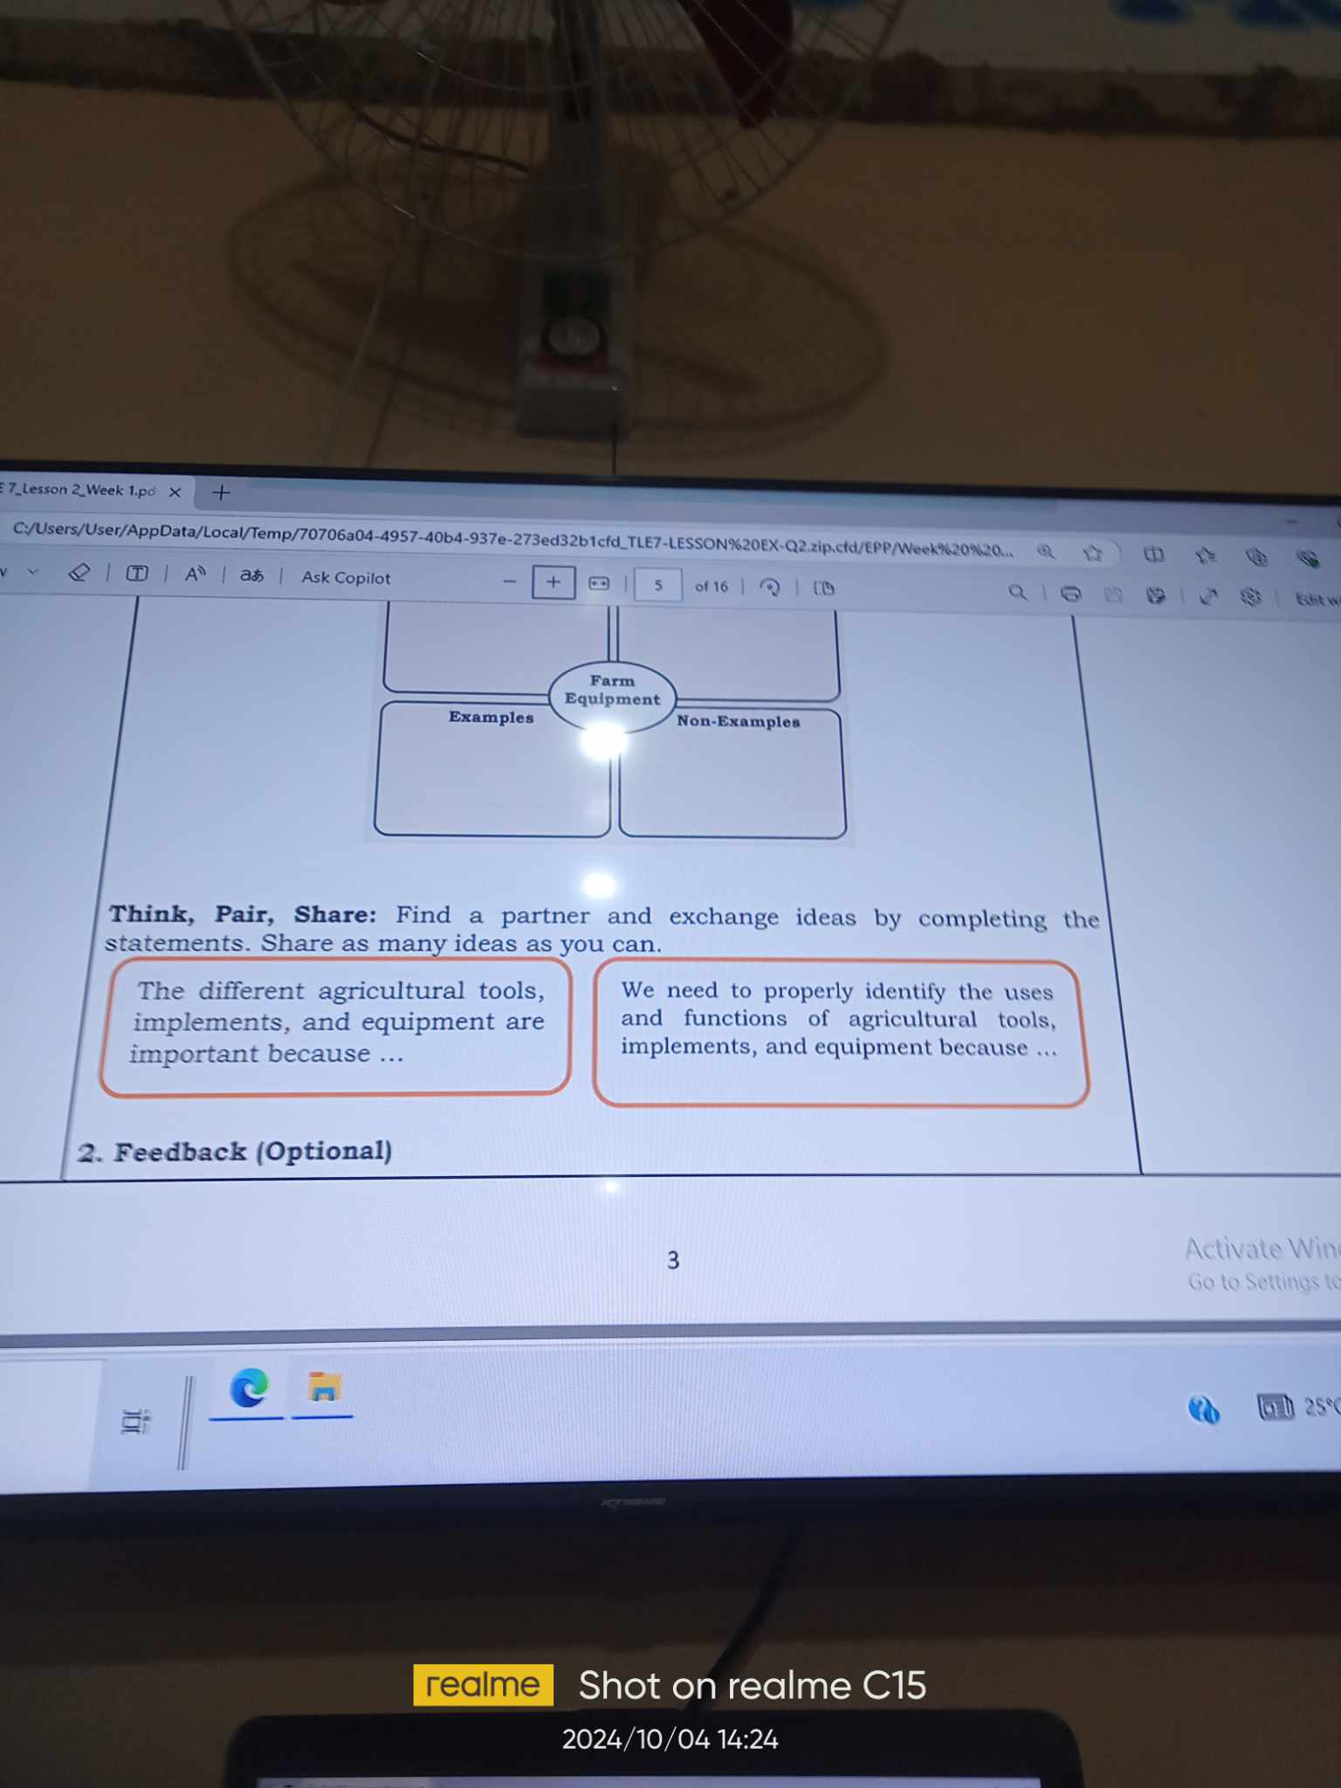Click the Save as icon
This screenshot has width=1341, height=1788.
pos(1156,595)
